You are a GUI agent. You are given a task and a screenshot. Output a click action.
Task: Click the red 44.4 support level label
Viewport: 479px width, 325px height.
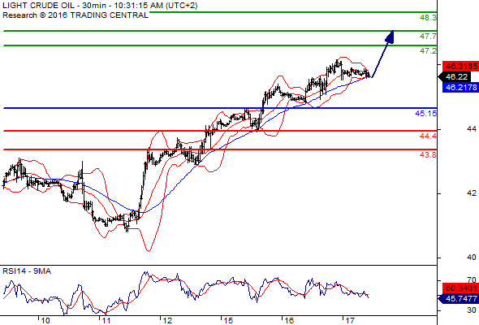coord(428,136)
